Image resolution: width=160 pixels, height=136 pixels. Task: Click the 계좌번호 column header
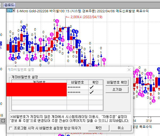[x=39, y=82]
